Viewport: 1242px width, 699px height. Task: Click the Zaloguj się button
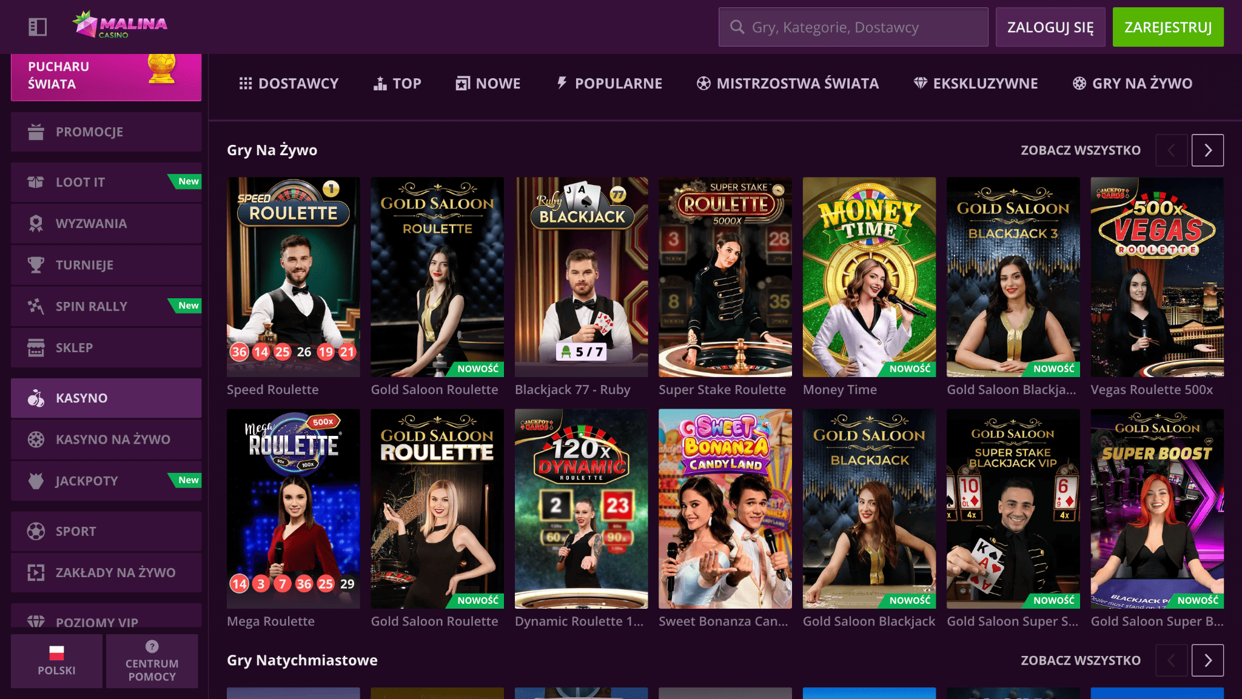point(1050,27)
